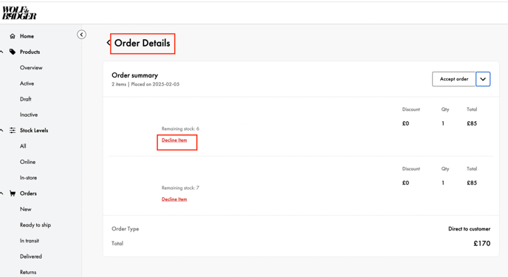
Task: Collapse the Products section chevron
Action: [2, 52]
